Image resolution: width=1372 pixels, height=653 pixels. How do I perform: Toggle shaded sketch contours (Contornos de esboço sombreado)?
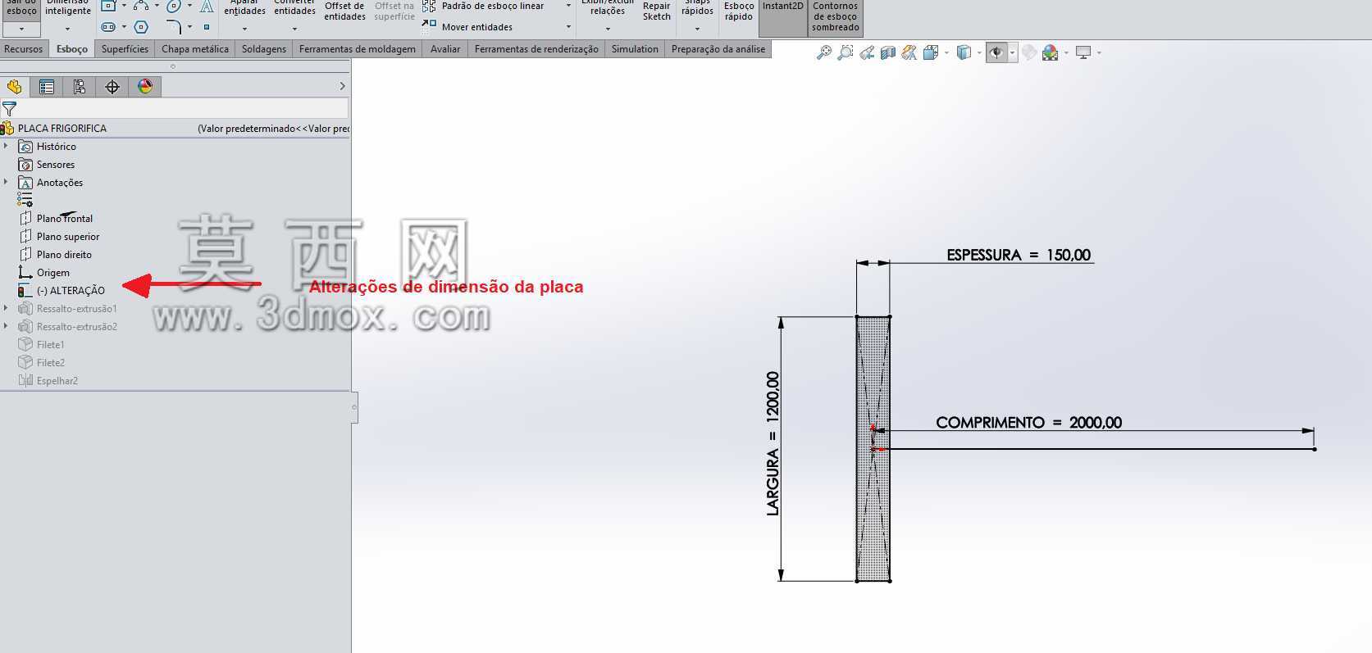[x=836, y=18]
